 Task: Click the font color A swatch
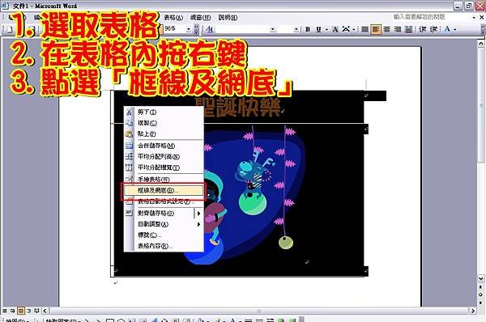pos(447,29)
